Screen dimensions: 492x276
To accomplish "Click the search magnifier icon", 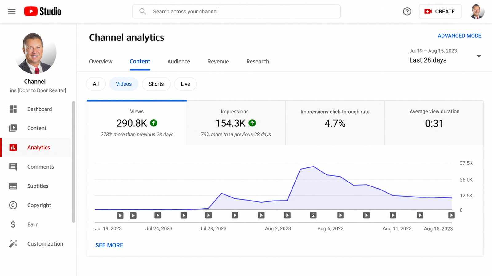I will coord(142,11).
